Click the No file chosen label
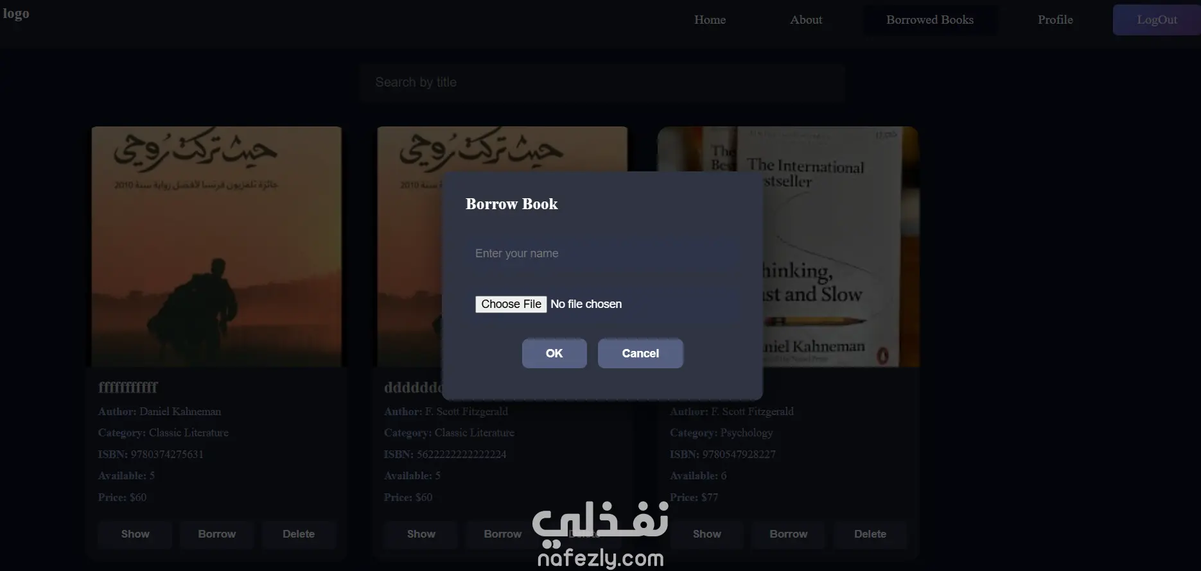The image size is (1201, 571). [586, 304]
